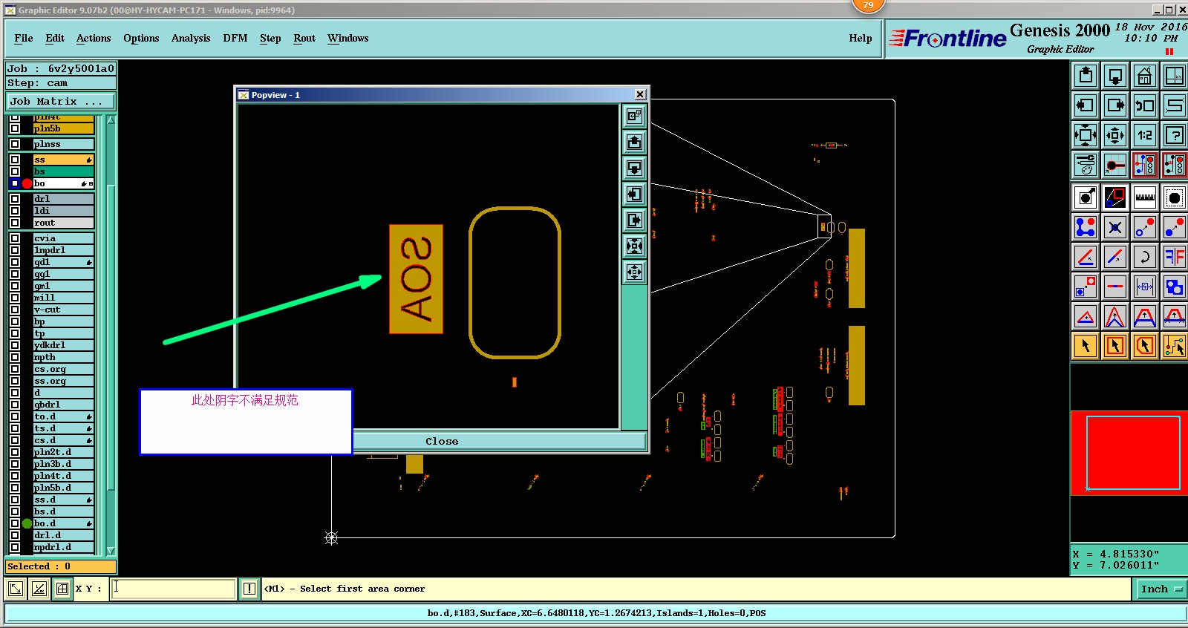Click the exclamation mark icon beside XY field
Screen dimensions: 1188x628
(249, 589)
